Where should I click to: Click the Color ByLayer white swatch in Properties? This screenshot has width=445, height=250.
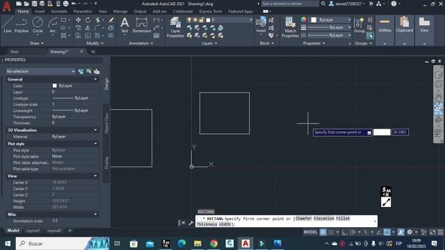[54, 85]
